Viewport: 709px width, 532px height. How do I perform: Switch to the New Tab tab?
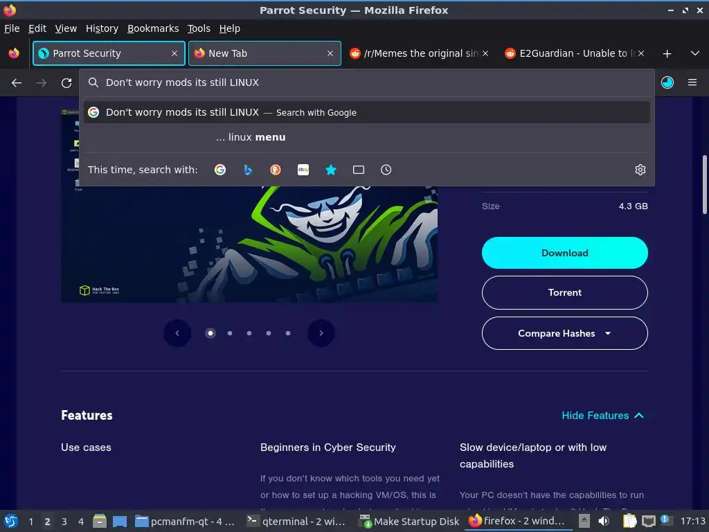coord(264,53)
